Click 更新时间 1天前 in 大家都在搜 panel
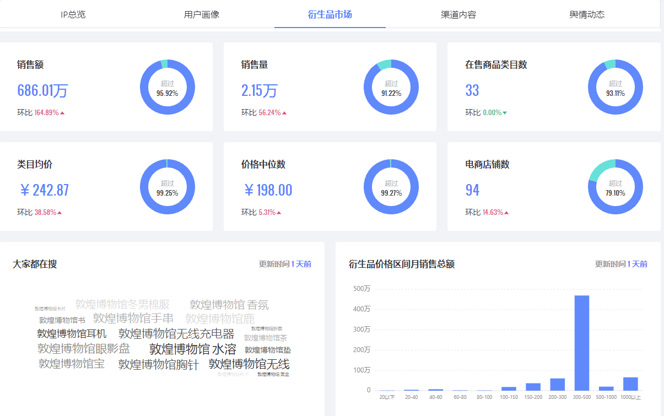This screenshot has width=664, height=416. [x=285, y=264]
